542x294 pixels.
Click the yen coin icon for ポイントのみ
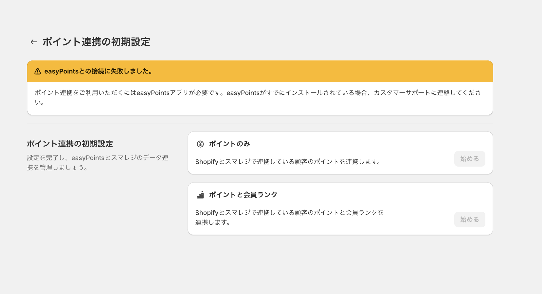(x=200, y=144)
